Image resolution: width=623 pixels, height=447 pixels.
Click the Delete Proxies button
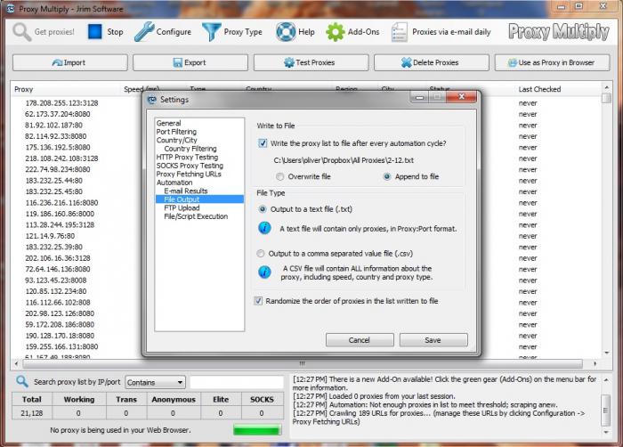[x=432, y=62]
